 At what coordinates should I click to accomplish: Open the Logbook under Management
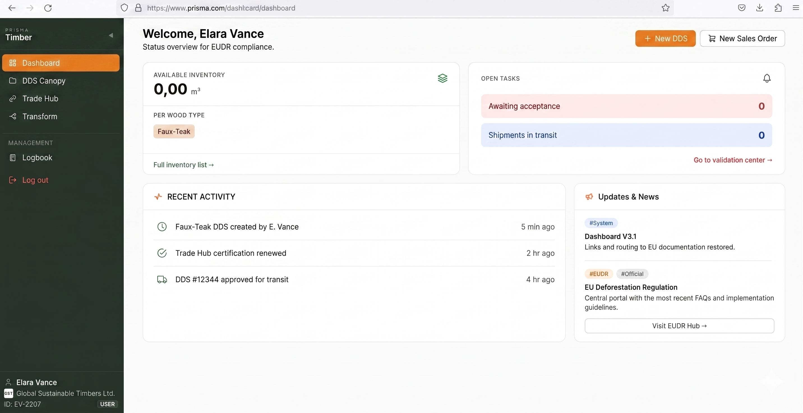tap(61, 157)
